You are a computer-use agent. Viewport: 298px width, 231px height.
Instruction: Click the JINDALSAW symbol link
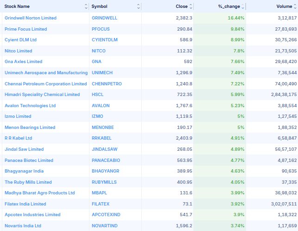coord(105,149)
